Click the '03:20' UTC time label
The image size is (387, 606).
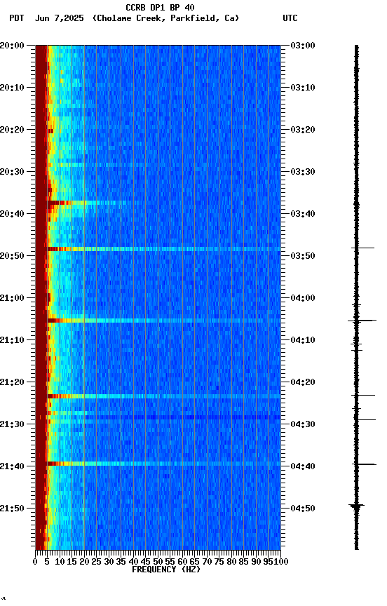tap(303, 130)
